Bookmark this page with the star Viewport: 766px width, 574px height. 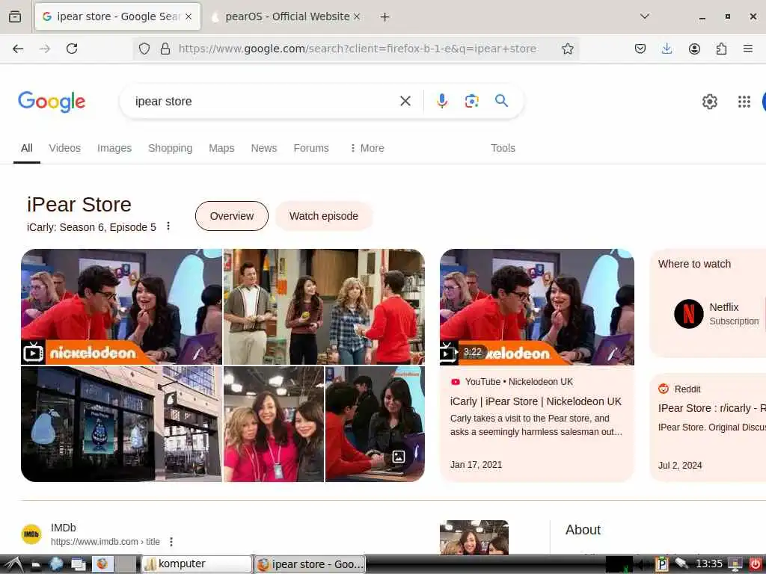tap(567, 49)
